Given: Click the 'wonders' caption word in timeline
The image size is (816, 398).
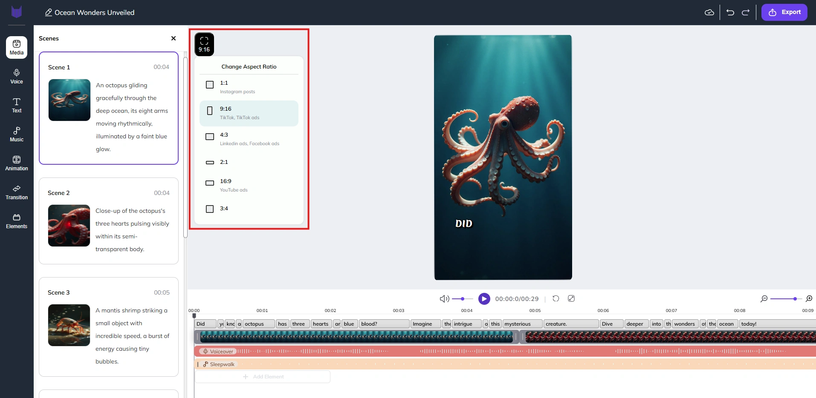Looking at the screenshot, I should pos(686,324).
